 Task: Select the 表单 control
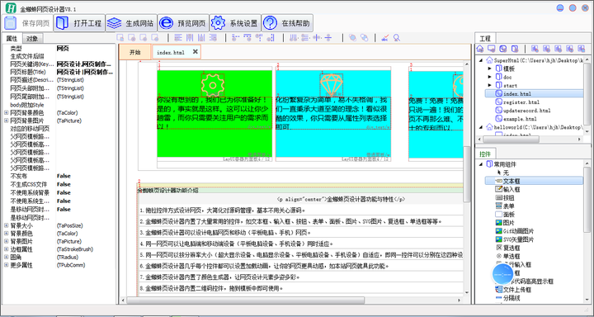(x=508, y=206)
